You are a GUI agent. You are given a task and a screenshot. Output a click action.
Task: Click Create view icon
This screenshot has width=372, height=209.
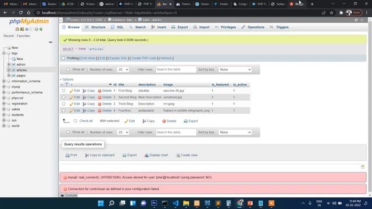[178, 156]
